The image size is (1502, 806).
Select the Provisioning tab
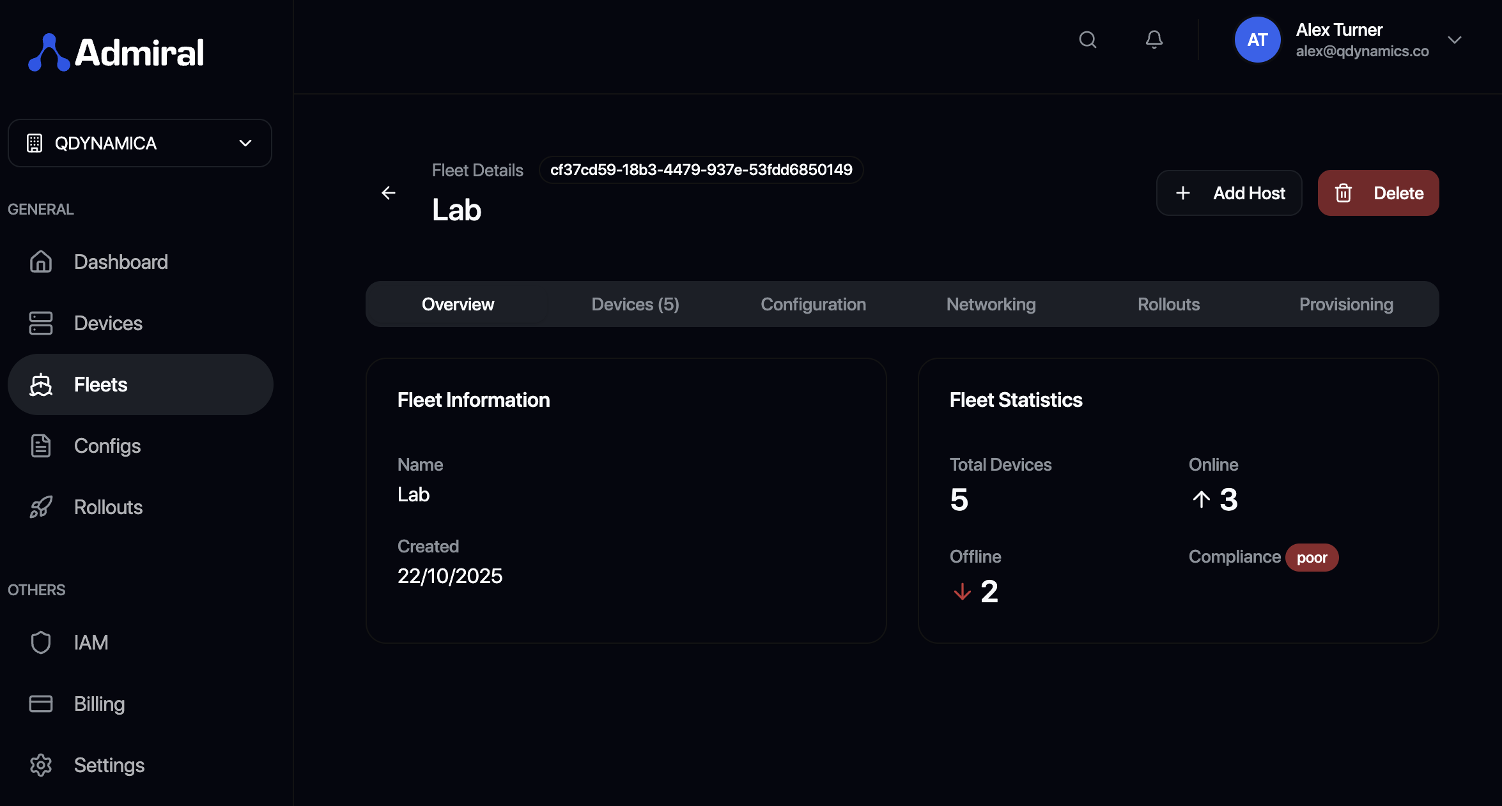click(1346, 304)
